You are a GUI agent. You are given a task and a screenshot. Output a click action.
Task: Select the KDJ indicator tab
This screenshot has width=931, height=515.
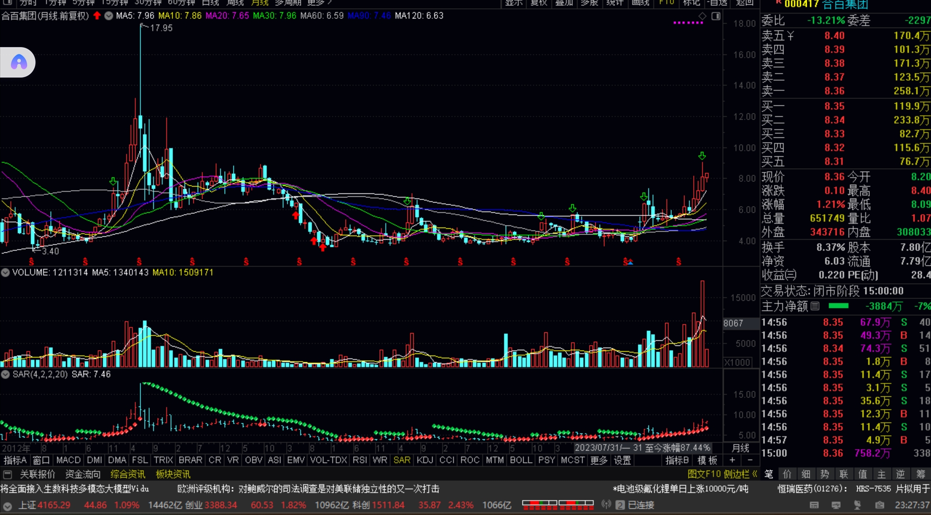tap(425, 460)
